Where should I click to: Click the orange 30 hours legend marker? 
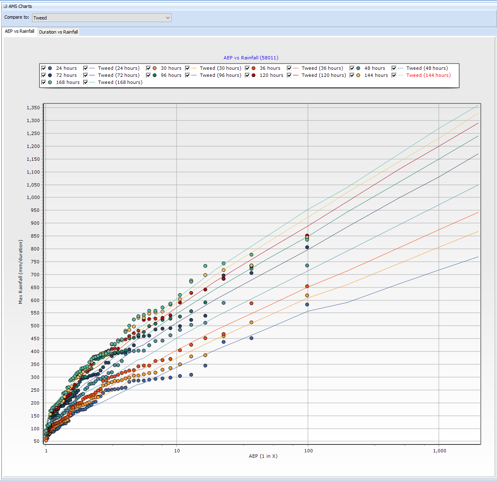point(155,68)
